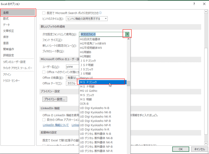This screenshot has width=209, height=154.
Task: Click the ユーザー名 text field
Action: (72, 67)
